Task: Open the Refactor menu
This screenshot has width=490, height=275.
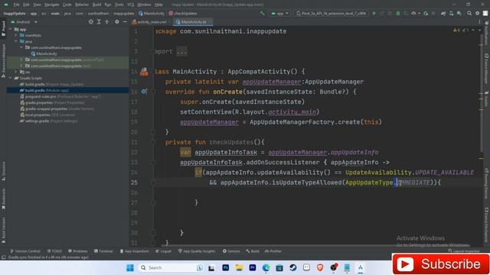Action: click(82, 5)
